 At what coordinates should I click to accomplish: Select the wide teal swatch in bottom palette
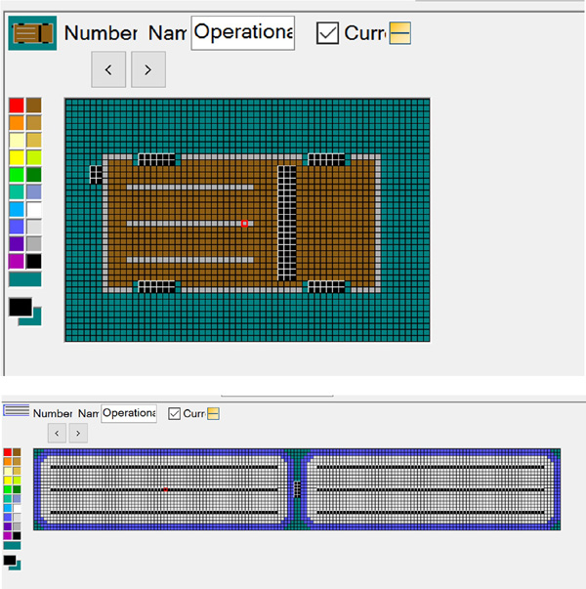click(13, 545)
